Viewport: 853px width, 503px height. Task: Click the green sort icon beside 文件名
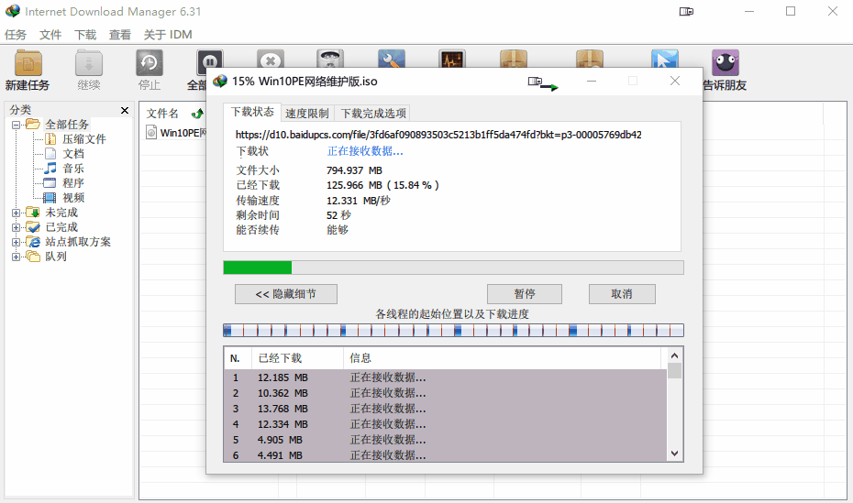pyautogui.click(x=197, y=114)
